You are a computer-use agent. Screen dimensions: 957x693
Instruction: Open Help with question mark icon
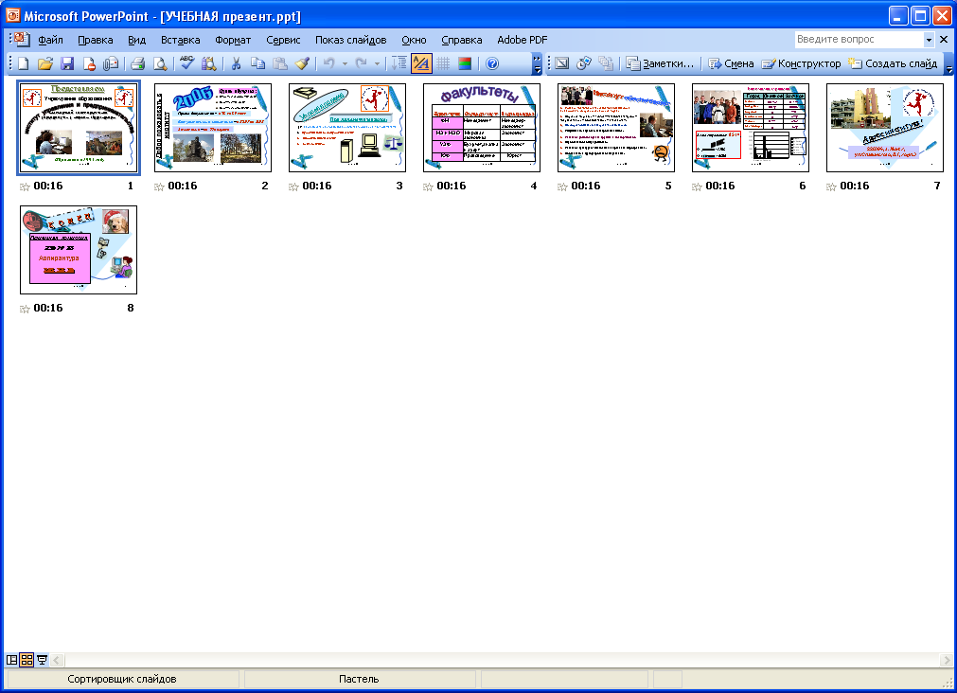click(492, 63)
